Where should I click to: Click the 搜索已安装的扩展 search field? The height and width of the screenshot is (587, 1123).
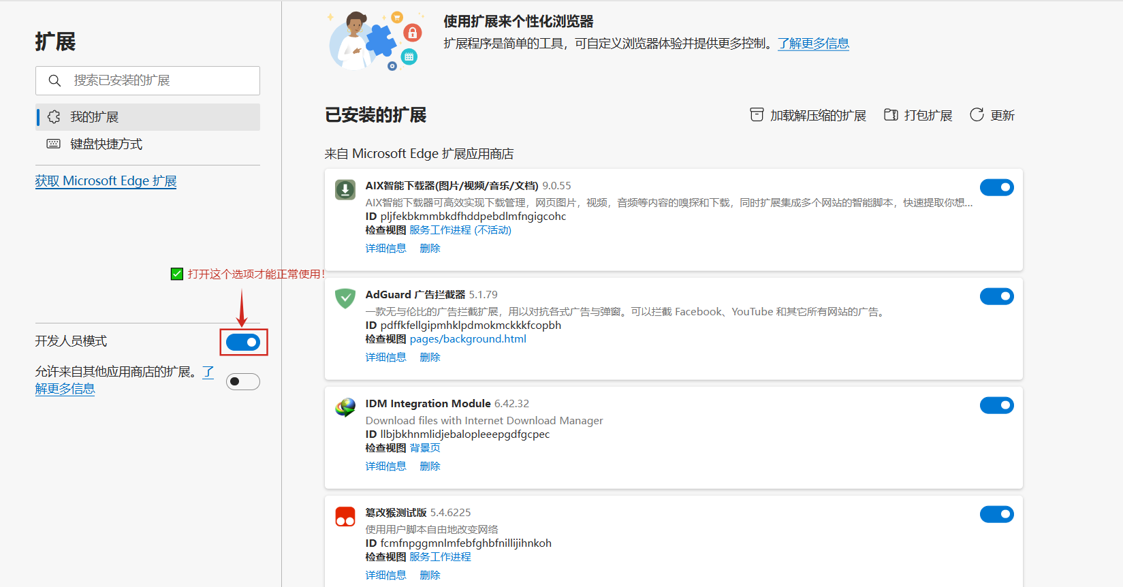coord(160,81)
